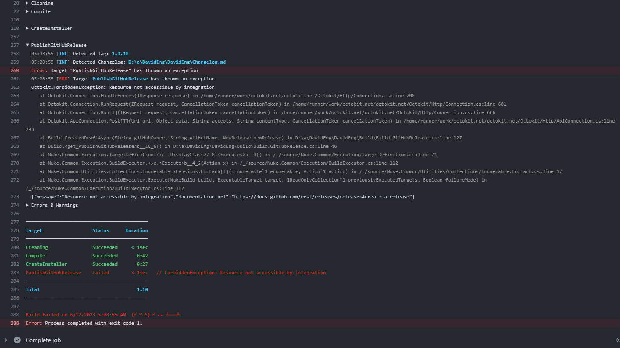Click the disclosure triangle before PublishGitHubRelease
The width and height of the screenshot is (620, 348).
coord(27,45)
